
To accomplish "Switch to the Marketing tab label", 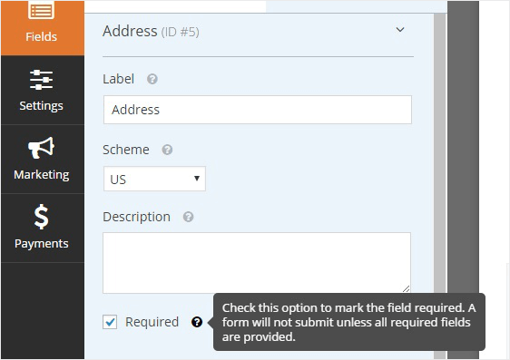I will click(42, 175).
